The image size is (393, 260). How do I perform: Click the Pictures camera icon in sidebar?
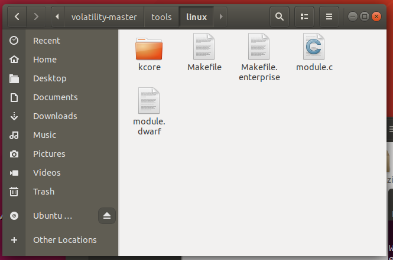point(14,154)
